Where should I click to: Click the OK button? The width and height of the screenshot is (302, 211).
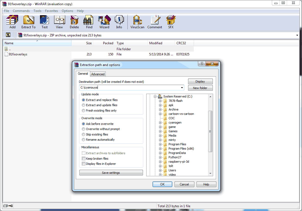[x=162, y=184]
